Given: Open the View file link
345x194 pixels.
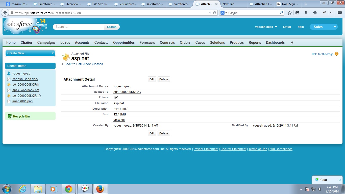Looking at the screenshot, I should (119, 120).
